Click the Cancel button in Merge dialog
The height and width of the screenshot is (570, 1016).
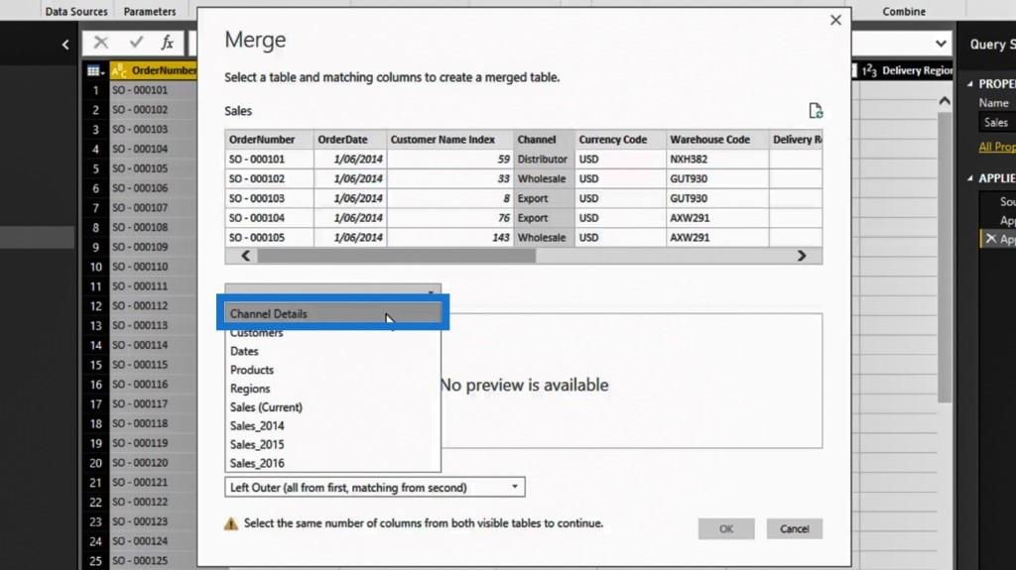point(794,528)
